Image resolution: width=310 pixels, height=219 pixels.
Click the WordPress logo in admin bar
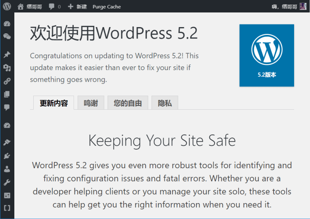pos(7,7)
